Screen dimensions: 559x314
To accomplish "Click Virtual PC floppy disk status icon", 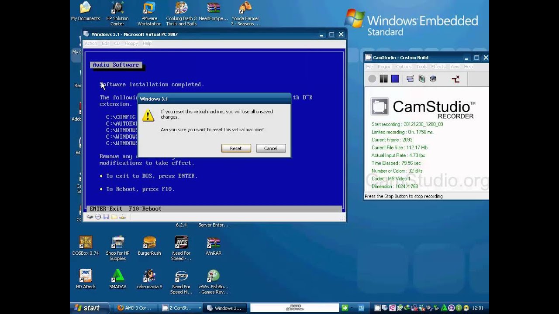I will [x=106, y=217].
